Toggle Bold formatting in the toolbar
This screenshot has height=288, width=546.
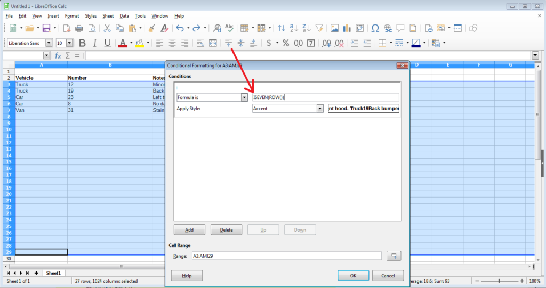pyautogui.click(x=82, y=43)
